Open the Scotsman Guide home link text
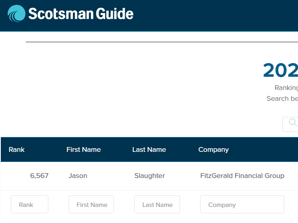Screen dimensions: 298x223 (81, 14)
